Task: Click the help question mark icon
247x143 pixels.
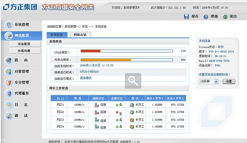Action: coord(206,17)
